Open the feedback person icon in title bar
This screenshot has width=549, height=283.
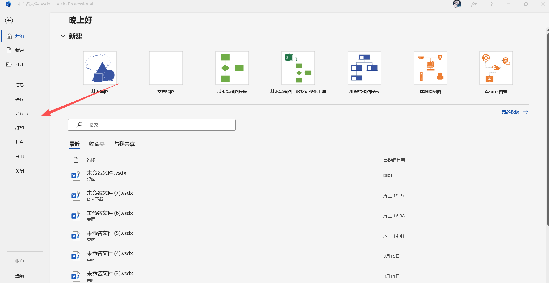click(474, 4)
